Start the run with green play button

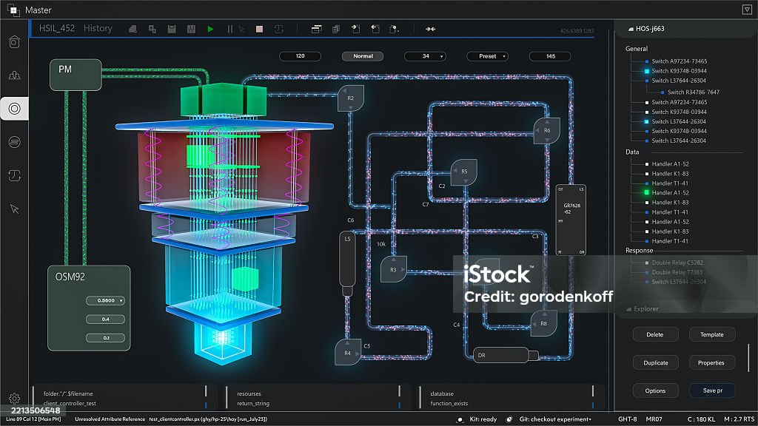pos(210,29)
